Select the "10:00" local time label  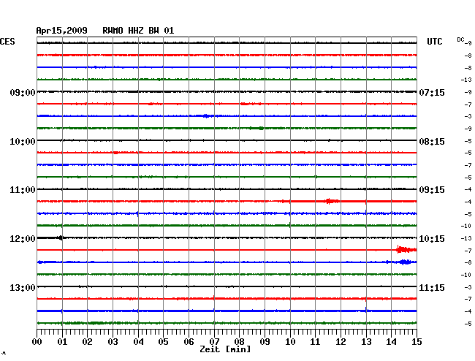pos(23,142)
